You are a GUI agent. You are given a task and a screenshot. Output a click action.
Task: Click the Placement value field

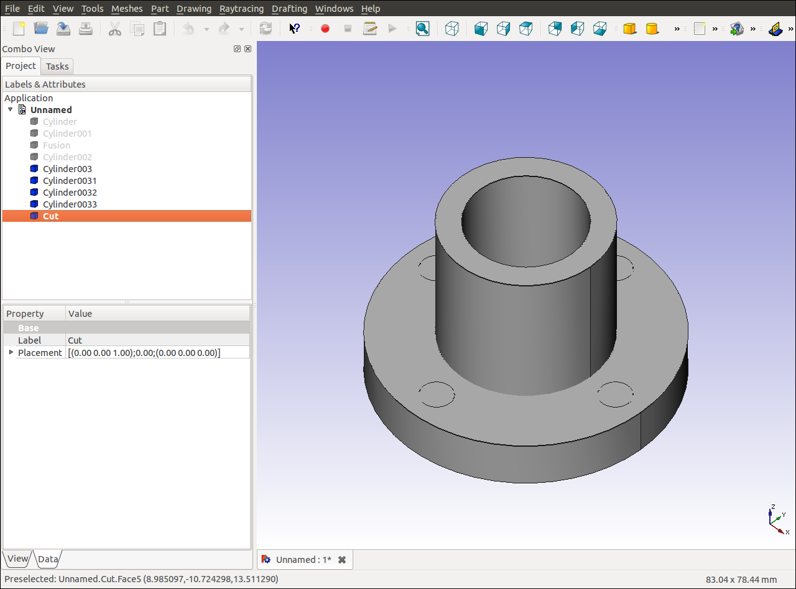click(x=158, y=352)
